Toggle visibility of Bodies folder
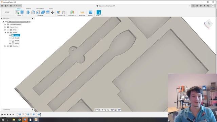This screenshot has width=217, height=122. (x=8, y=33)
